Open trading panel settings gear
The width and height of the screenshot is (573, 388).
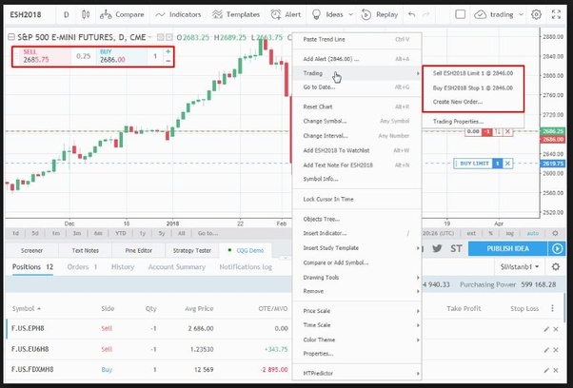(556, 267)
